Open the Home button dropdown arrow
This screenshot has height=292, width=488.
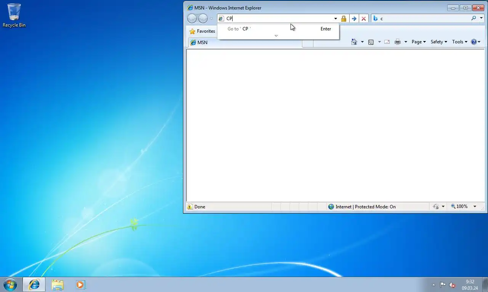tap(362, 42)
